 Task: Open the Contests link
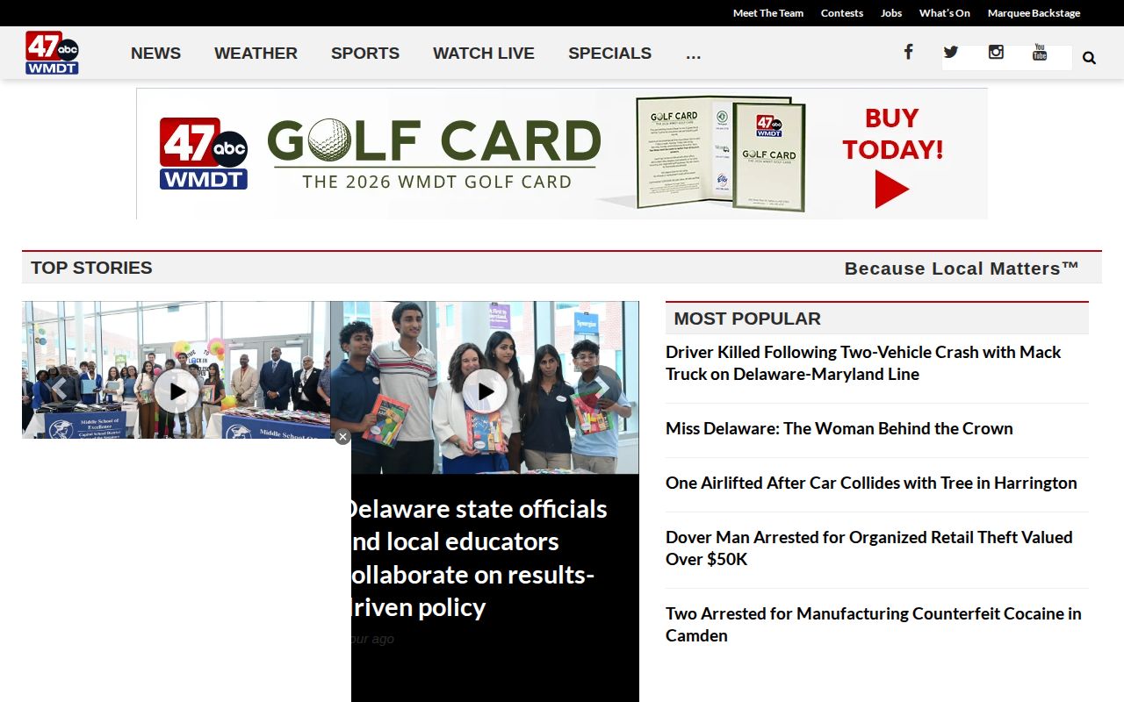coord(842,13)
